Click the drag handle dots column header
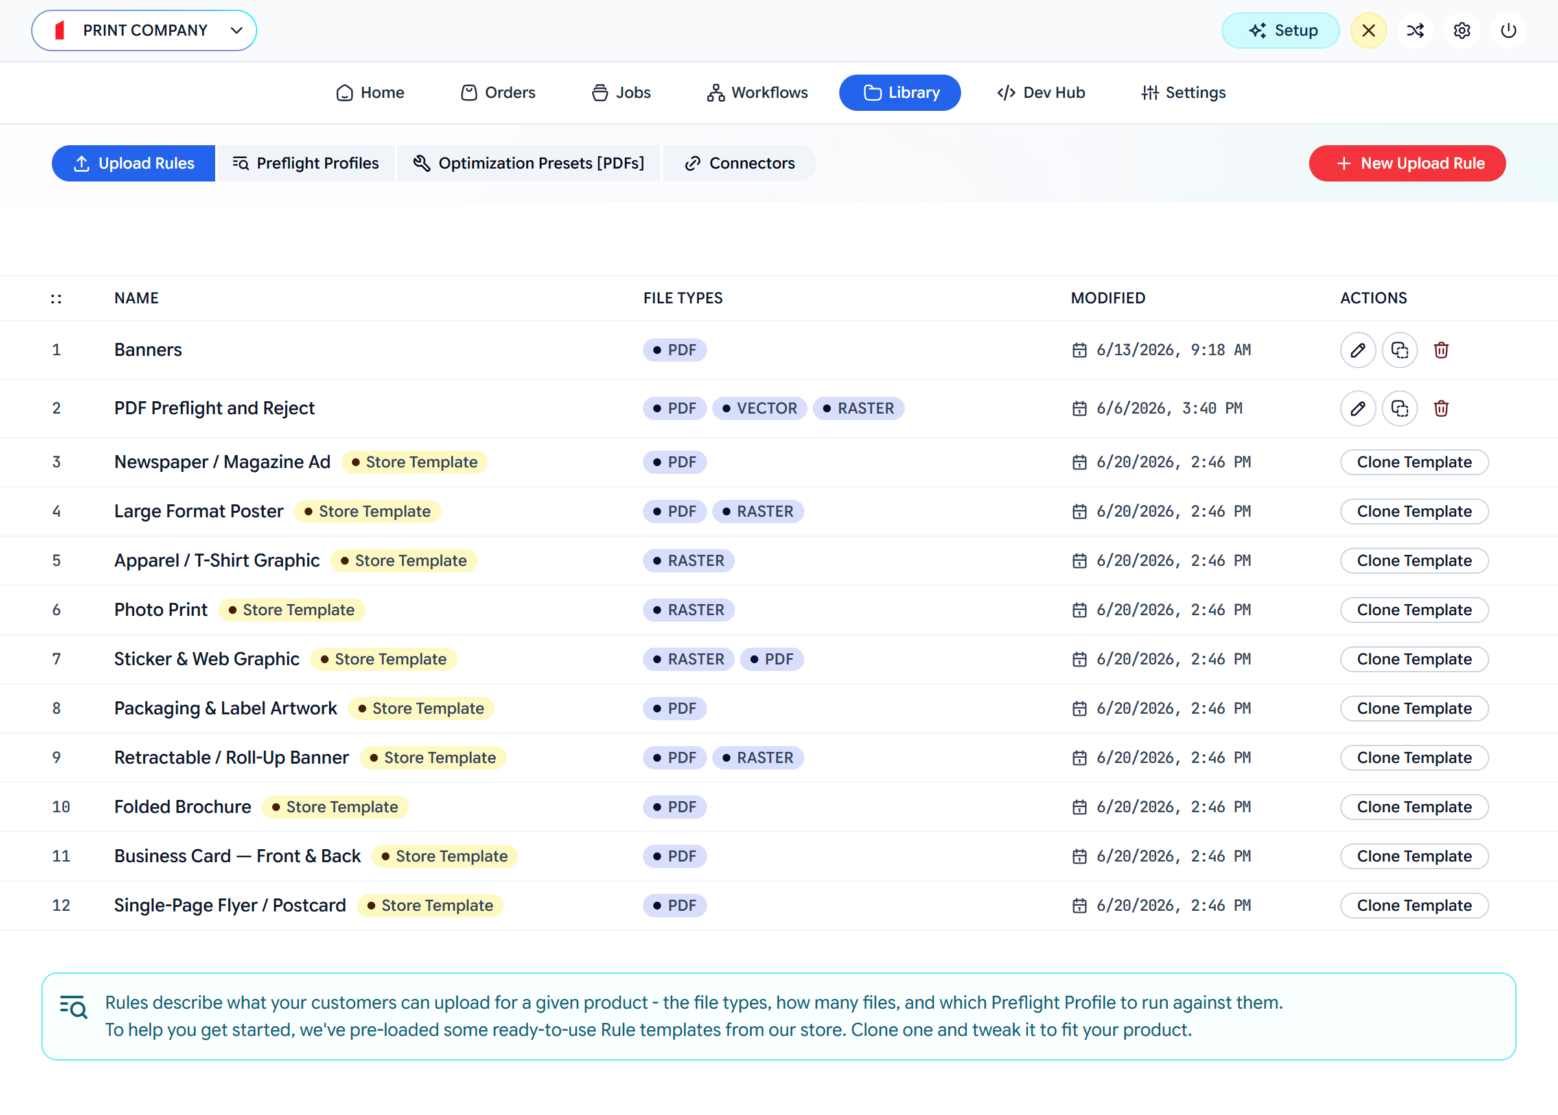 coord(56,299)
